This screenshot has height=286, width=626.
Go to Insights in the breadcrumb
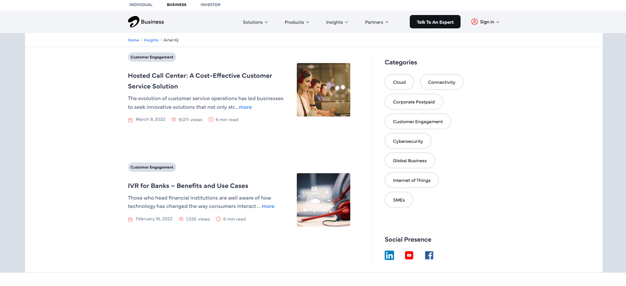tap(151, 40)
